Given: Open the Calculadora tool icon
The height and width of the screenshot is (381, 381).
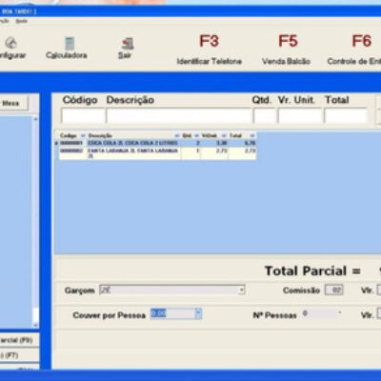Looking at the screenshot, I should pos(70,44).
